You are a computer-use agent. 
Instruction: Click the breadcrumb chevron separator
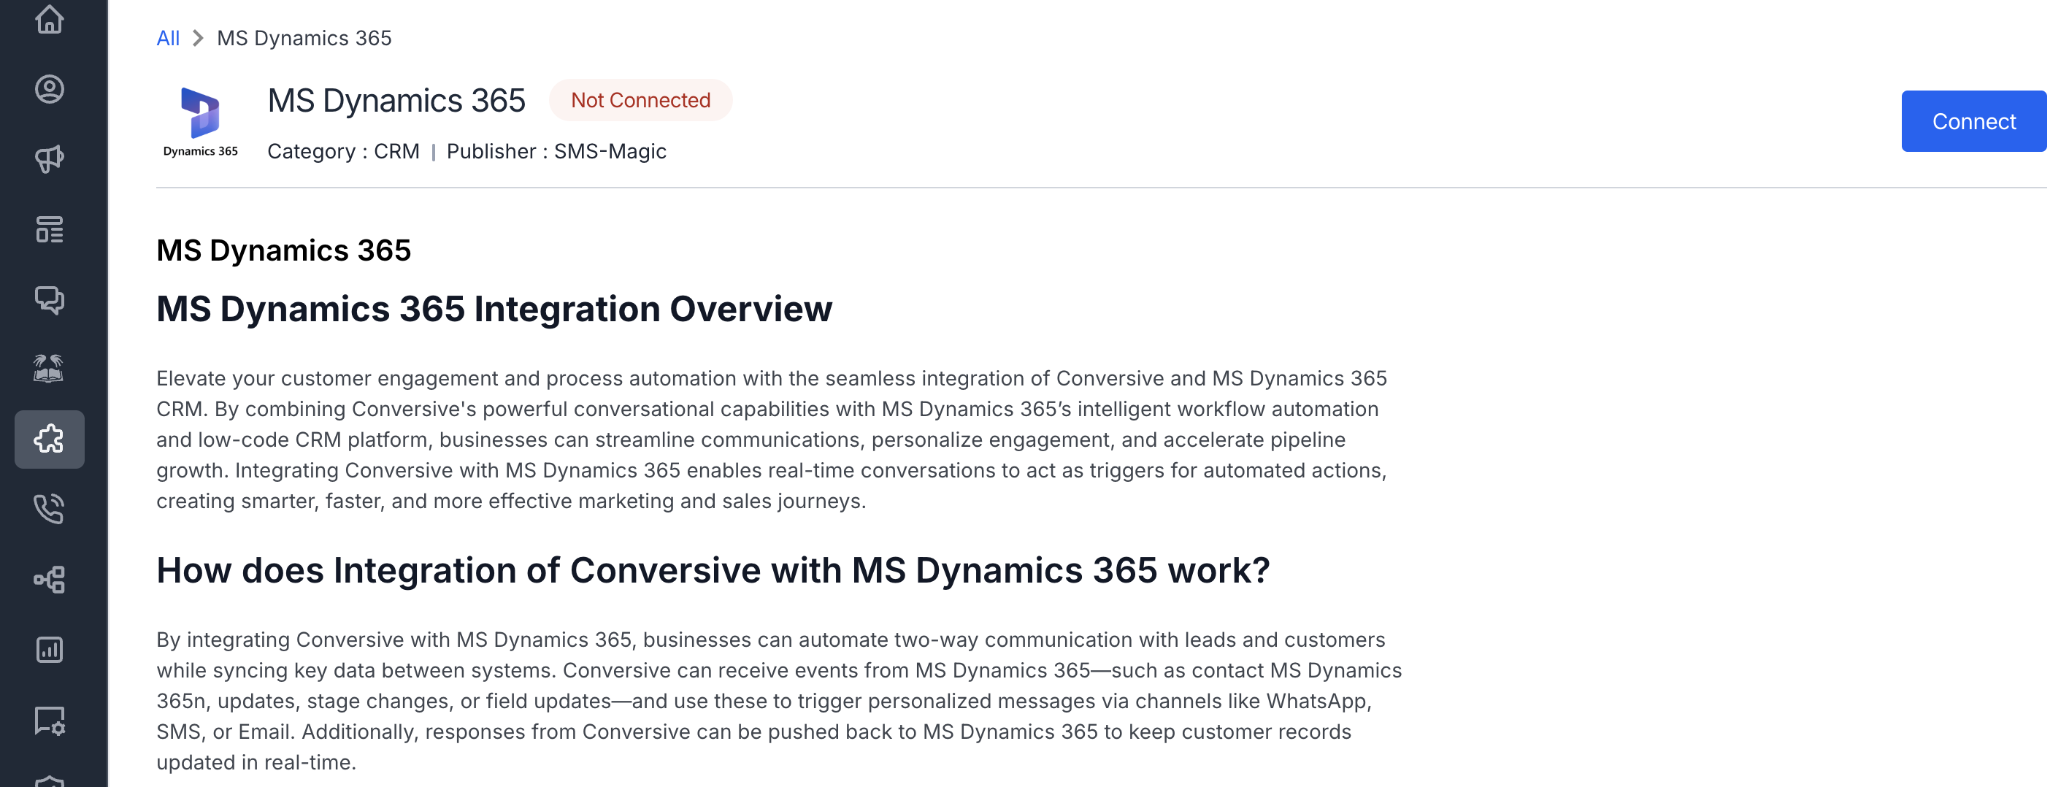(198, 38)
